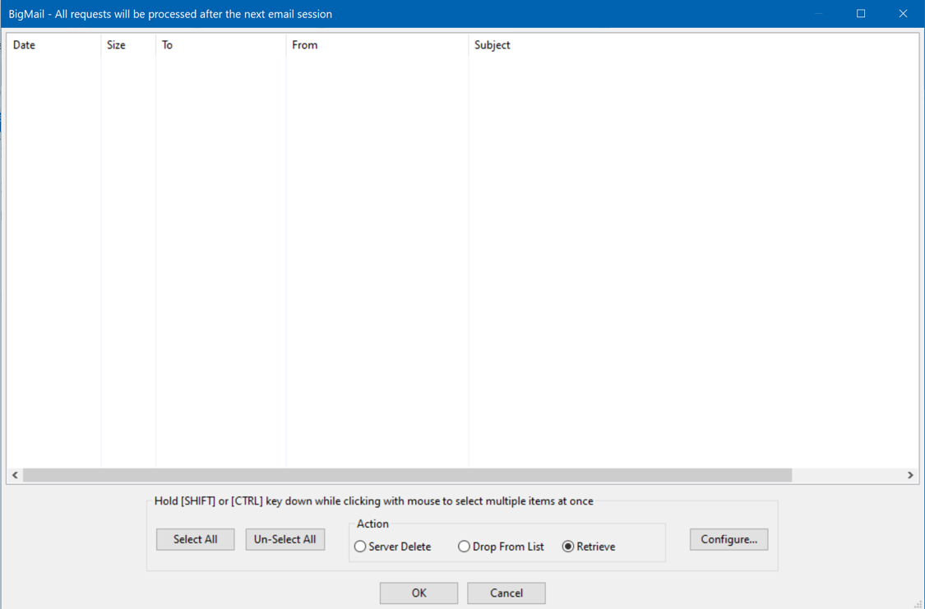Viewport: 925px width, 609px height.
Task: Choose the Server Delete action
Action: pyautogui.click(x=392, y=547)
